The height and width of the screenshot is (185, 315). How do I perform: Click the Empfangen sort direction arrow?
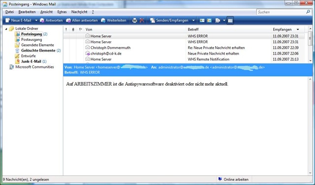tap(298, 30)
